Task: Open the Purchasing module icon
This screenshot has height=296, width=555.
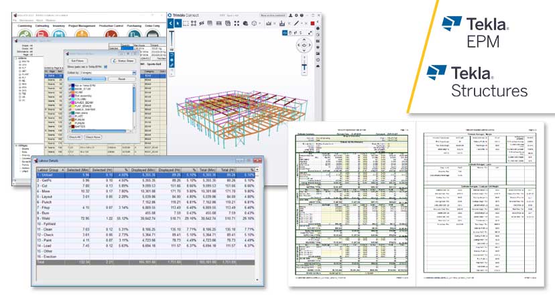Action: coord(135,34)
